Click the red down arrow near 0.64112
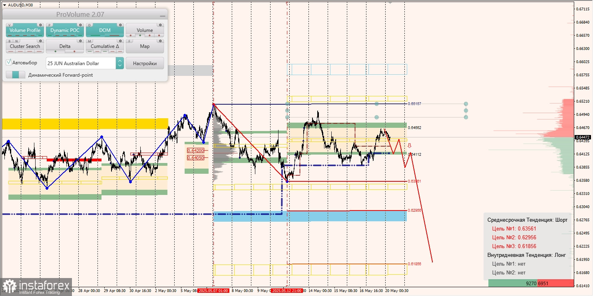Screen dimensions: 593x296 [x=409, y=146]
